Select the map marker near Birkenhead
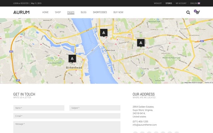 (x=72, y=59)
